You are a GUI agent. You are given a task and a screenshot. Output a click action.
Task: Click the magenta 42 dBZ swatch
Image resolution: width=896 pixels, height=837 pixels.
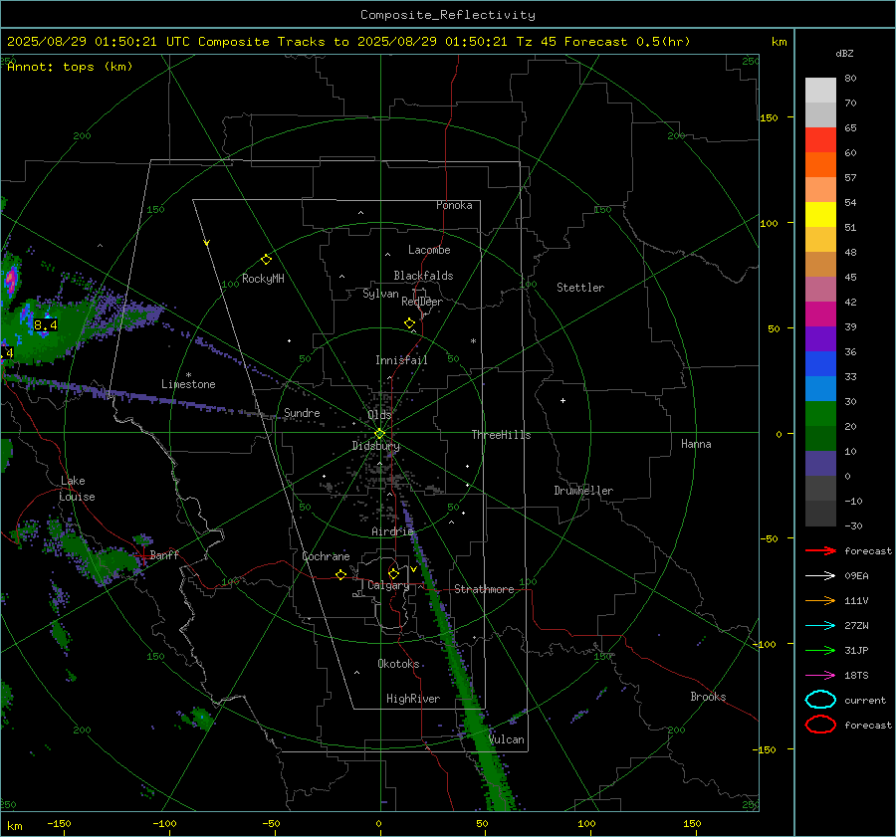pyautogui.click(x=820, y=314)
